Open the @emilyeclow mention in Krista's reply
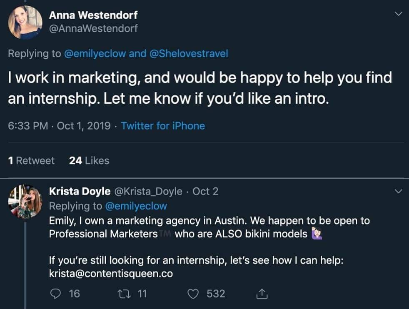The image size is (409, 309). 136,206
